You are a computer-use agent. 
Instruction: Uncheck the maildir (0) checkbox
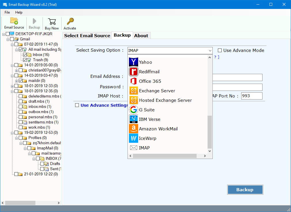pos(21,81)
